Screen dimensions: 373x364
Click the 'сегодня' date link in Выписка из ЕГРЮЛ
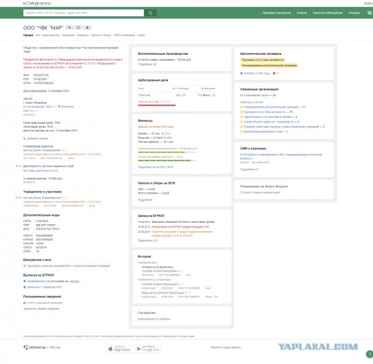(x=74, y=281)
